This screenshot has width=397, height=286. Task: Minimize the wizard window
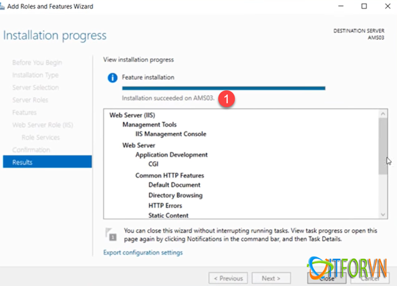pos(341,6)
